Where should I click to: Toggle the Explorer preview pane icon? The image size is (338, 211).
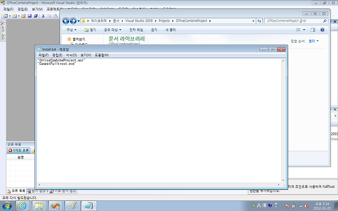313,30
